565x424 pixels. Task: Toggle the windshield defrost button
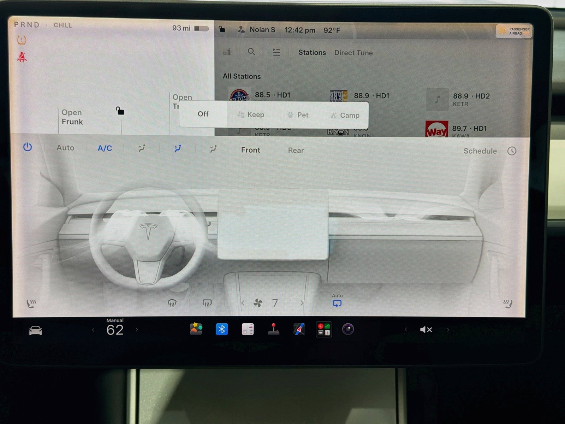tap(172, 303)
